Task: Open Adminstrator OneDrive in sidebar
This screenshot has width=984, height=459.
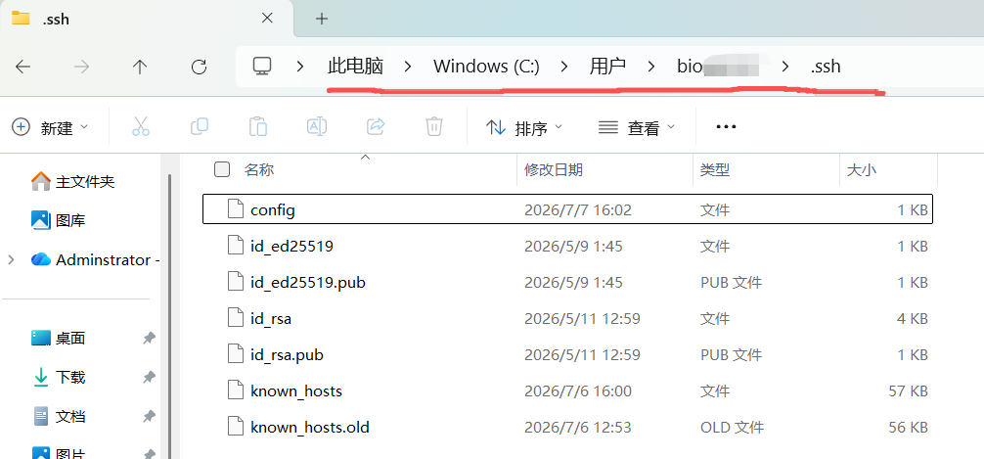Action: click(94, 260)
